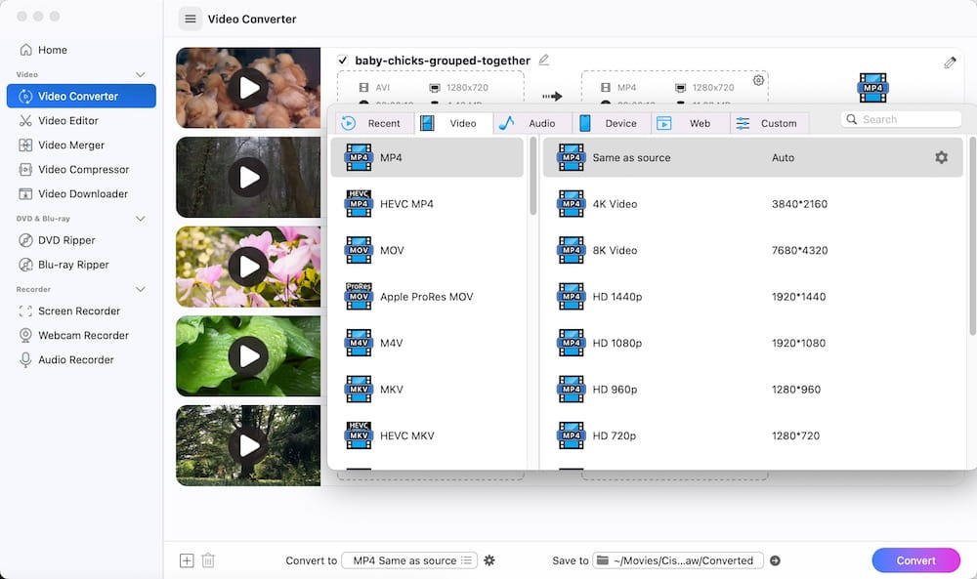This screenshot has width=977, height=579.
Task: Open the gear settings for Same as source
Action: pyautogui.click(x=942, y=157)
